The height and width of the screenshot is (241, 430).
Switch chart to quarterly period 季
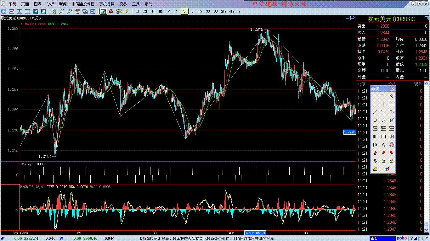[161, 11]
